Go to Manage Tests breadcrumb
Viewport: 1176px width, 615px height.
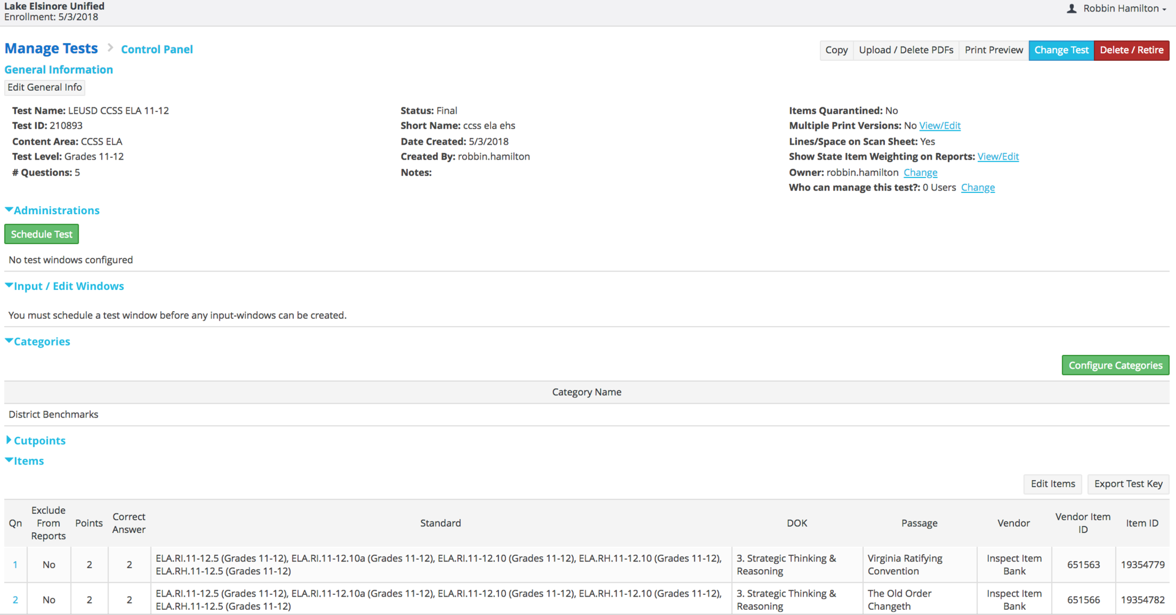51,49
